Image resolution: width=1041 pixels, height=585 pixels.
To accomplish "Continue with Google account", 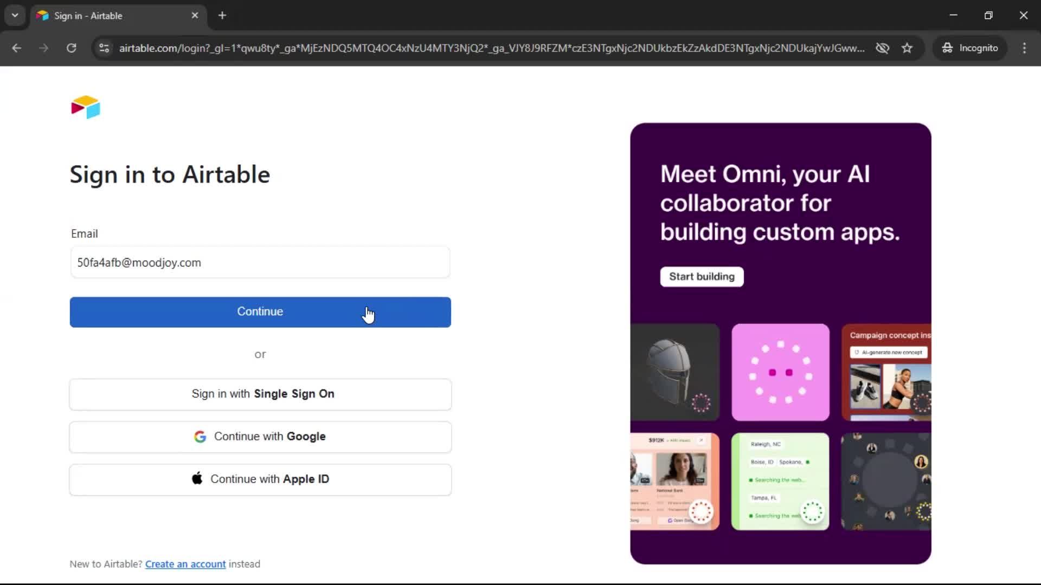I will click(260, 437).
